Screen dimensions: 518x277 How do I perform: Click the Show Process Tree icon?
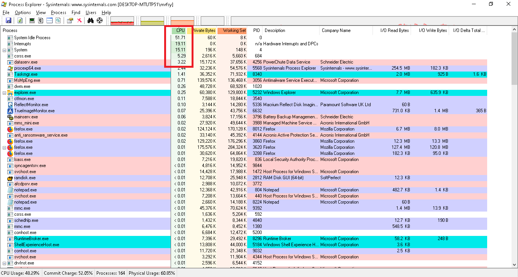click(40, 20)
